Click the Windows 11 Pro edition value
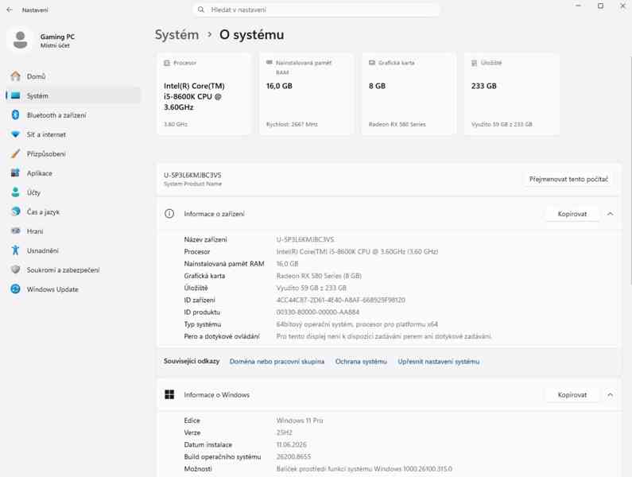632x477 pixels. (300, 421)
